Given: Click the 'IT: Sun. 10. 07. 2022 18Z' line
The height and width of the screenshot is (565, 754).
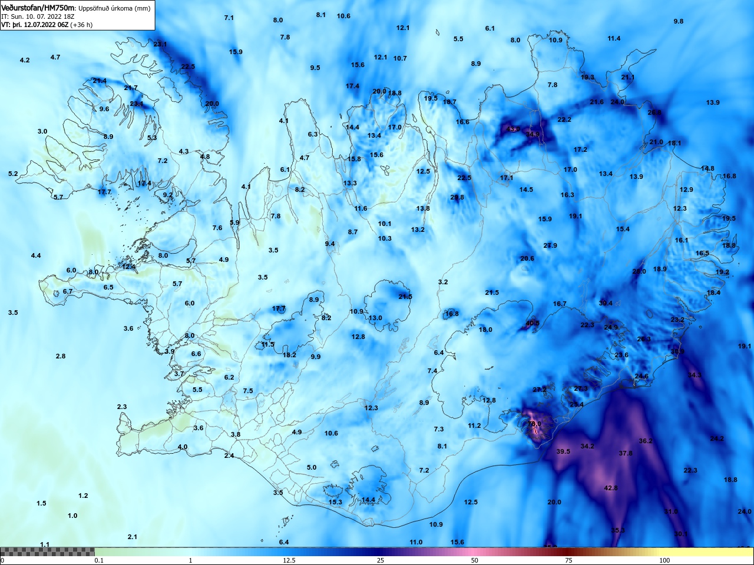Looking at the screenshot, I should pos(38,16).
